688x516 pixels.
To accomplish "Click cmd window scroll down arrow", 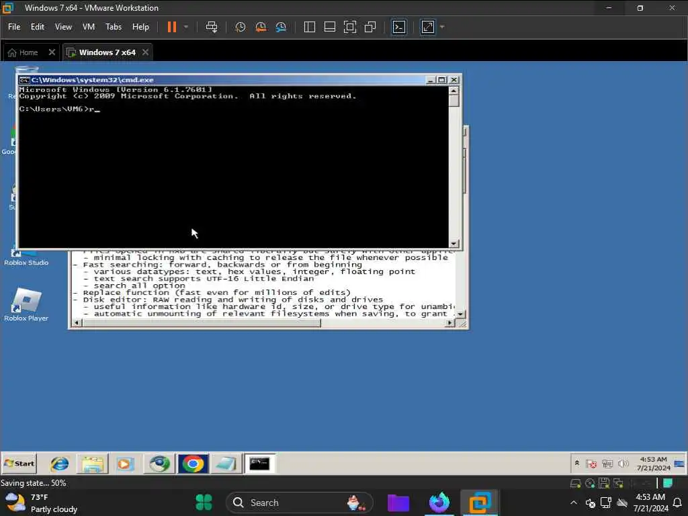I will tap(454, 243).
